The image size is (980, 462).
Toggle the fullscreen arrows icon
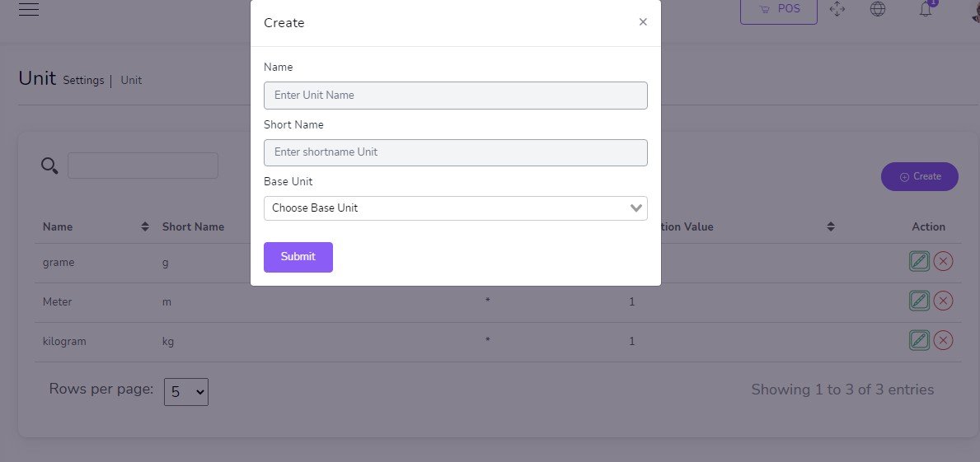(x=837, y=10)
